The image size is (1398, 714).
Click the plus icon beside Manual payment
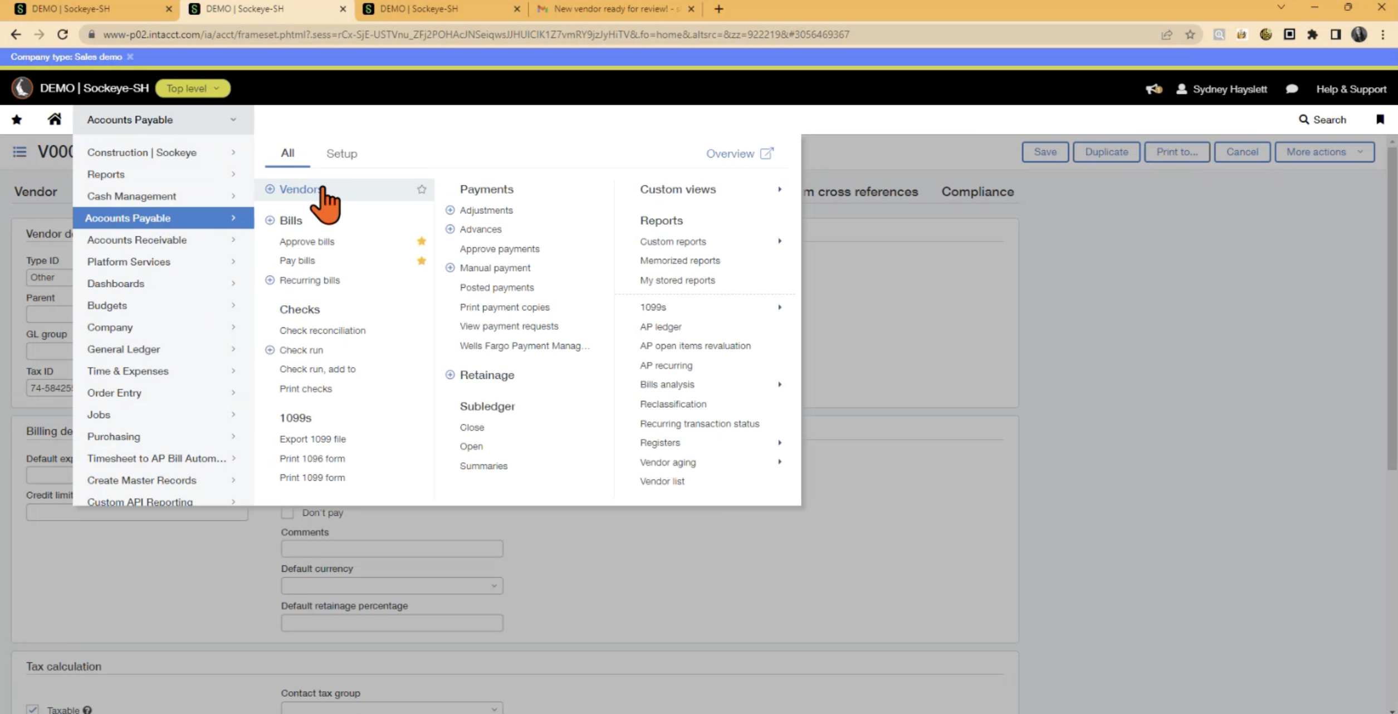[450, 268]
